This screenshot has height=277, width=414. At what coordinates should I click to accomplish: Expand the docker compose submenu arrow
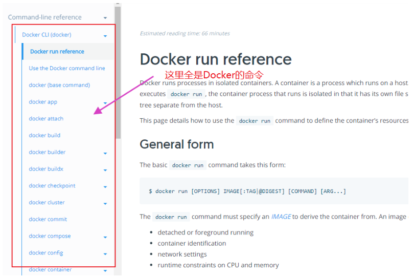[x=105, y=237]
